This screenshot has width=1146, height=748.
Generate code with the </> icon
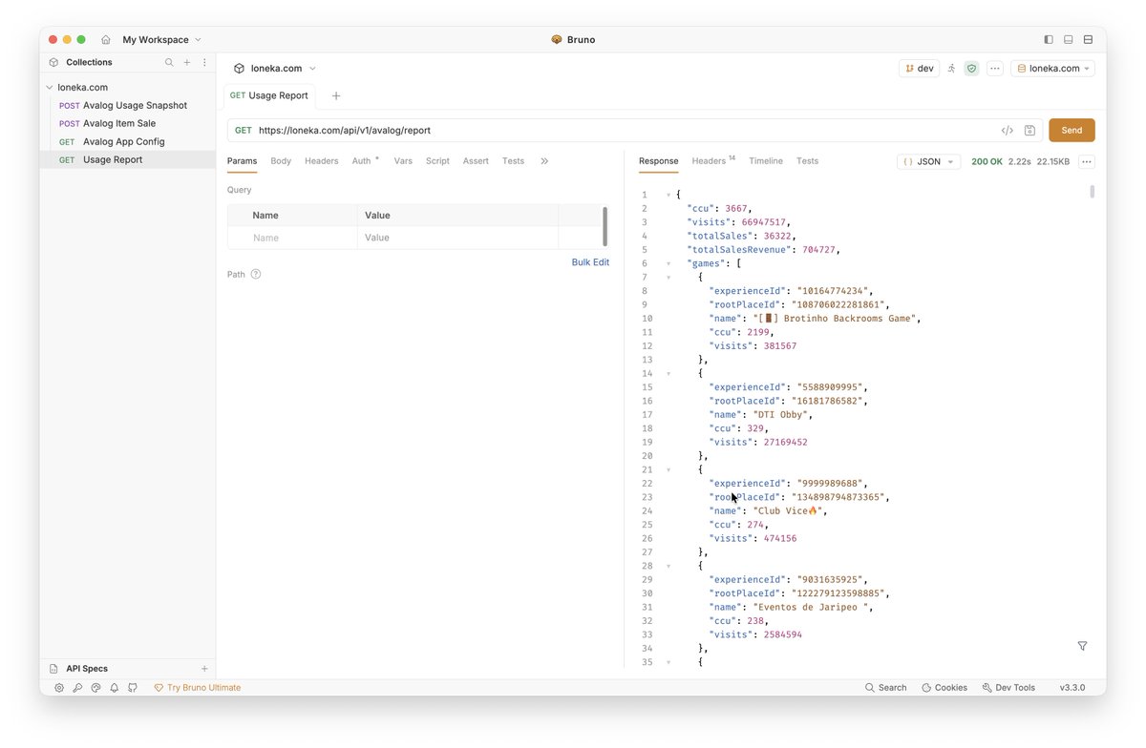pyautogui.click(x=1007, y=131)
